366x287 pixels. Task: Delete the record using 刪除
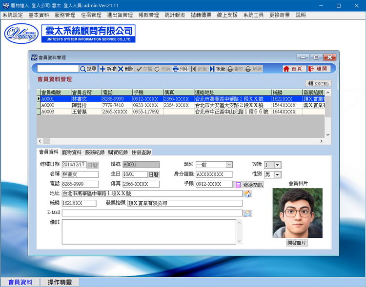click(x=125, y=69)
